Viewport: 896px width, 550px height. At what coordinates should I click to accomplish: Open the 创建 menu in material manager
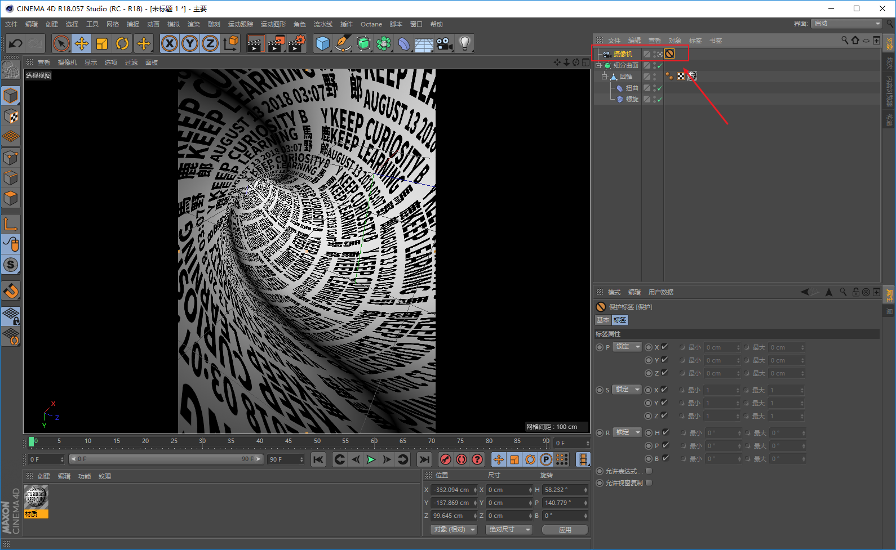tap(44, 476)
